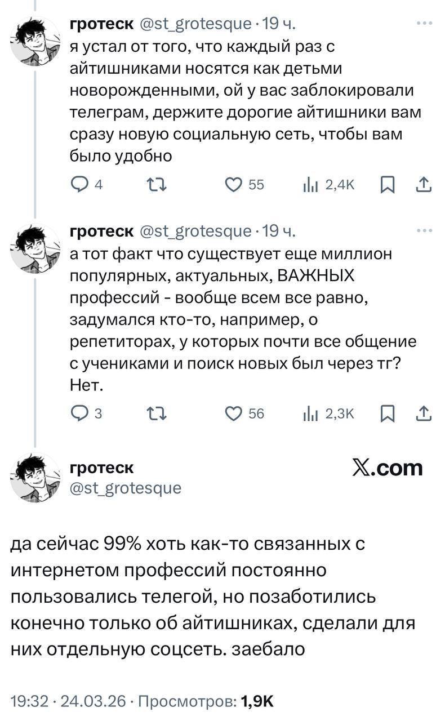Click the avatar of the first tweet
Image resolution: width=445 pixels, height=721 pixels.
click(x=35, y=41)
